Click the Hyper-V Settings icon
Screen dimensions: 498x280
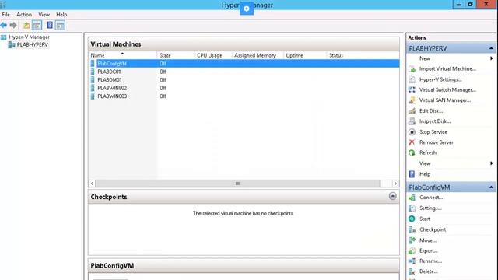pos(412,79)
